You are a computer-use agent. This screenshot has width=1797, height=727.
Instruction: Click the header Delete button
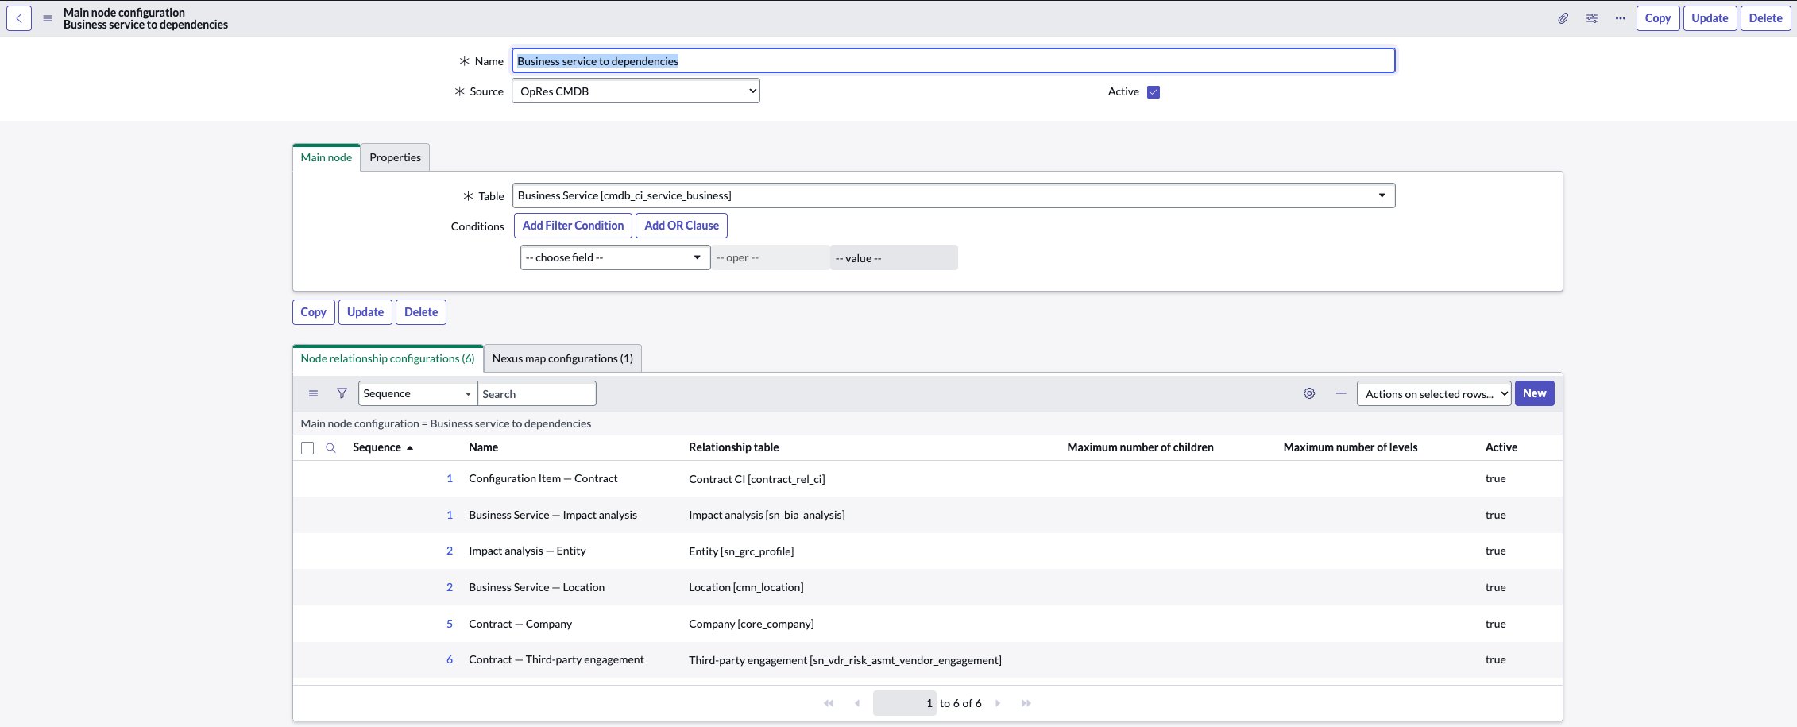coord(1766,18)
